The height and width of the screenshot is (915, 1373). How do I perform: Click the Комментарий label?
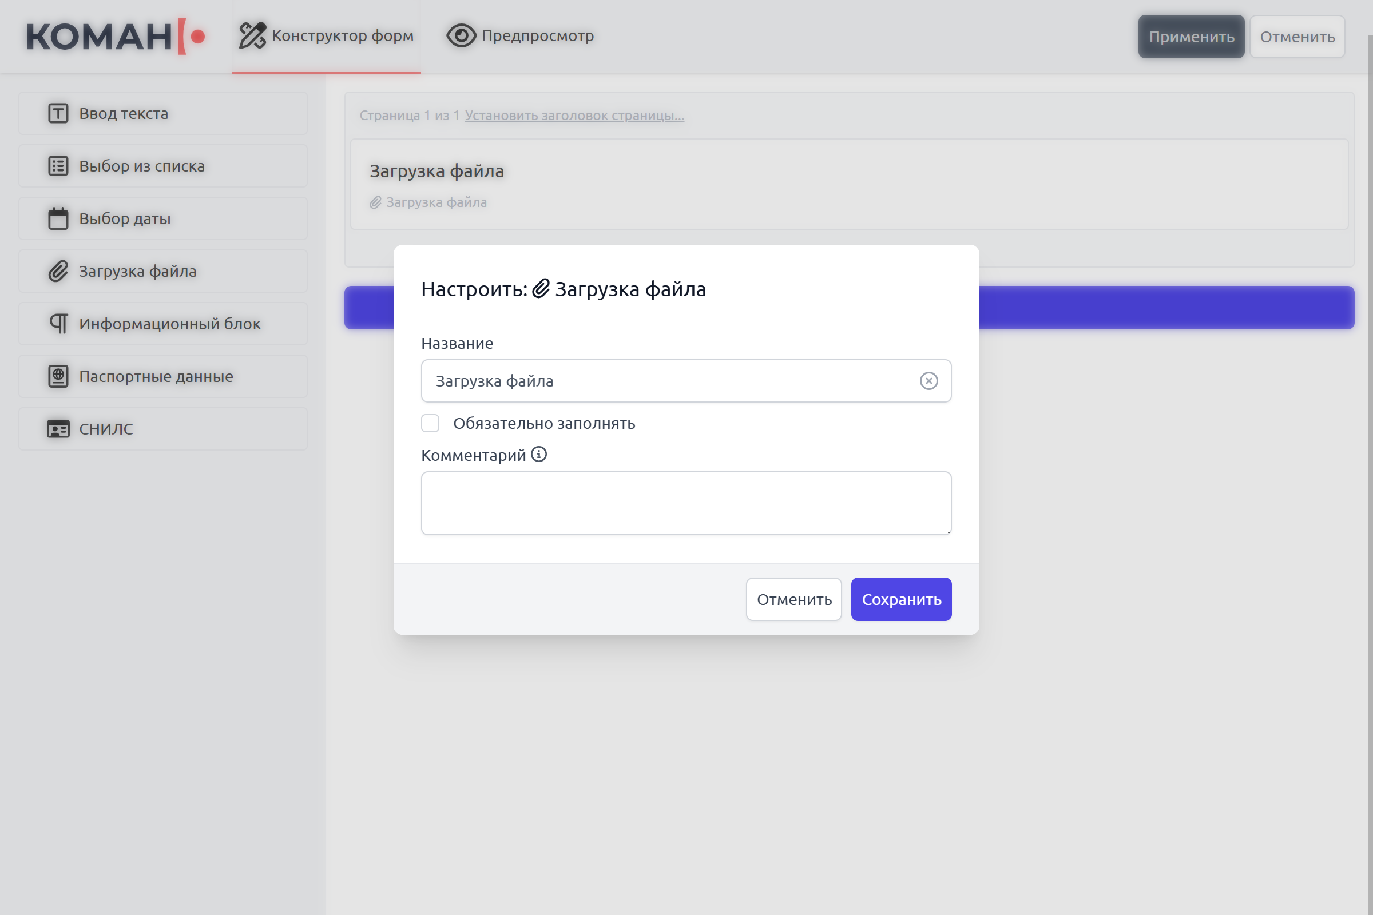(474, 455)
